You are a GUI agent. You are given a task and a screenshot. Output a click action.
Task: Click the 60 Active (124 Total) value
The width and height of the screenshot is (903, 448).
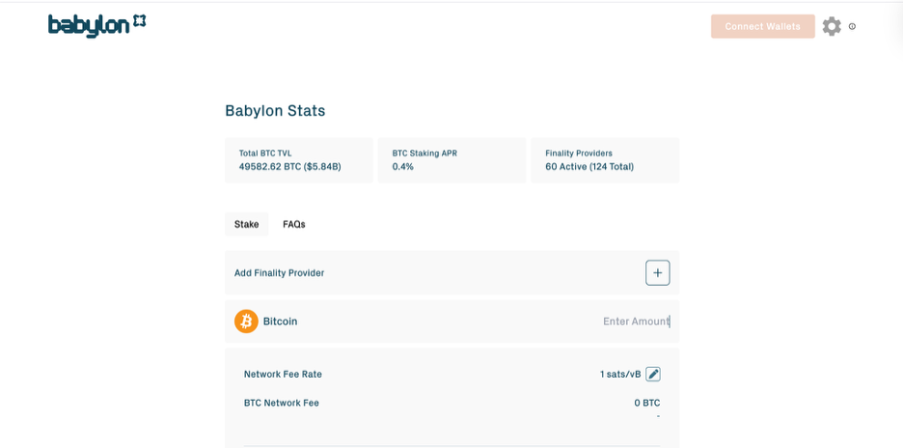click(589, 167)
